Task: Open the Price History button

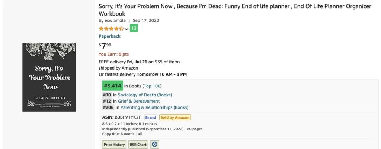Action: pyautogui.click(x=114, y=145)
